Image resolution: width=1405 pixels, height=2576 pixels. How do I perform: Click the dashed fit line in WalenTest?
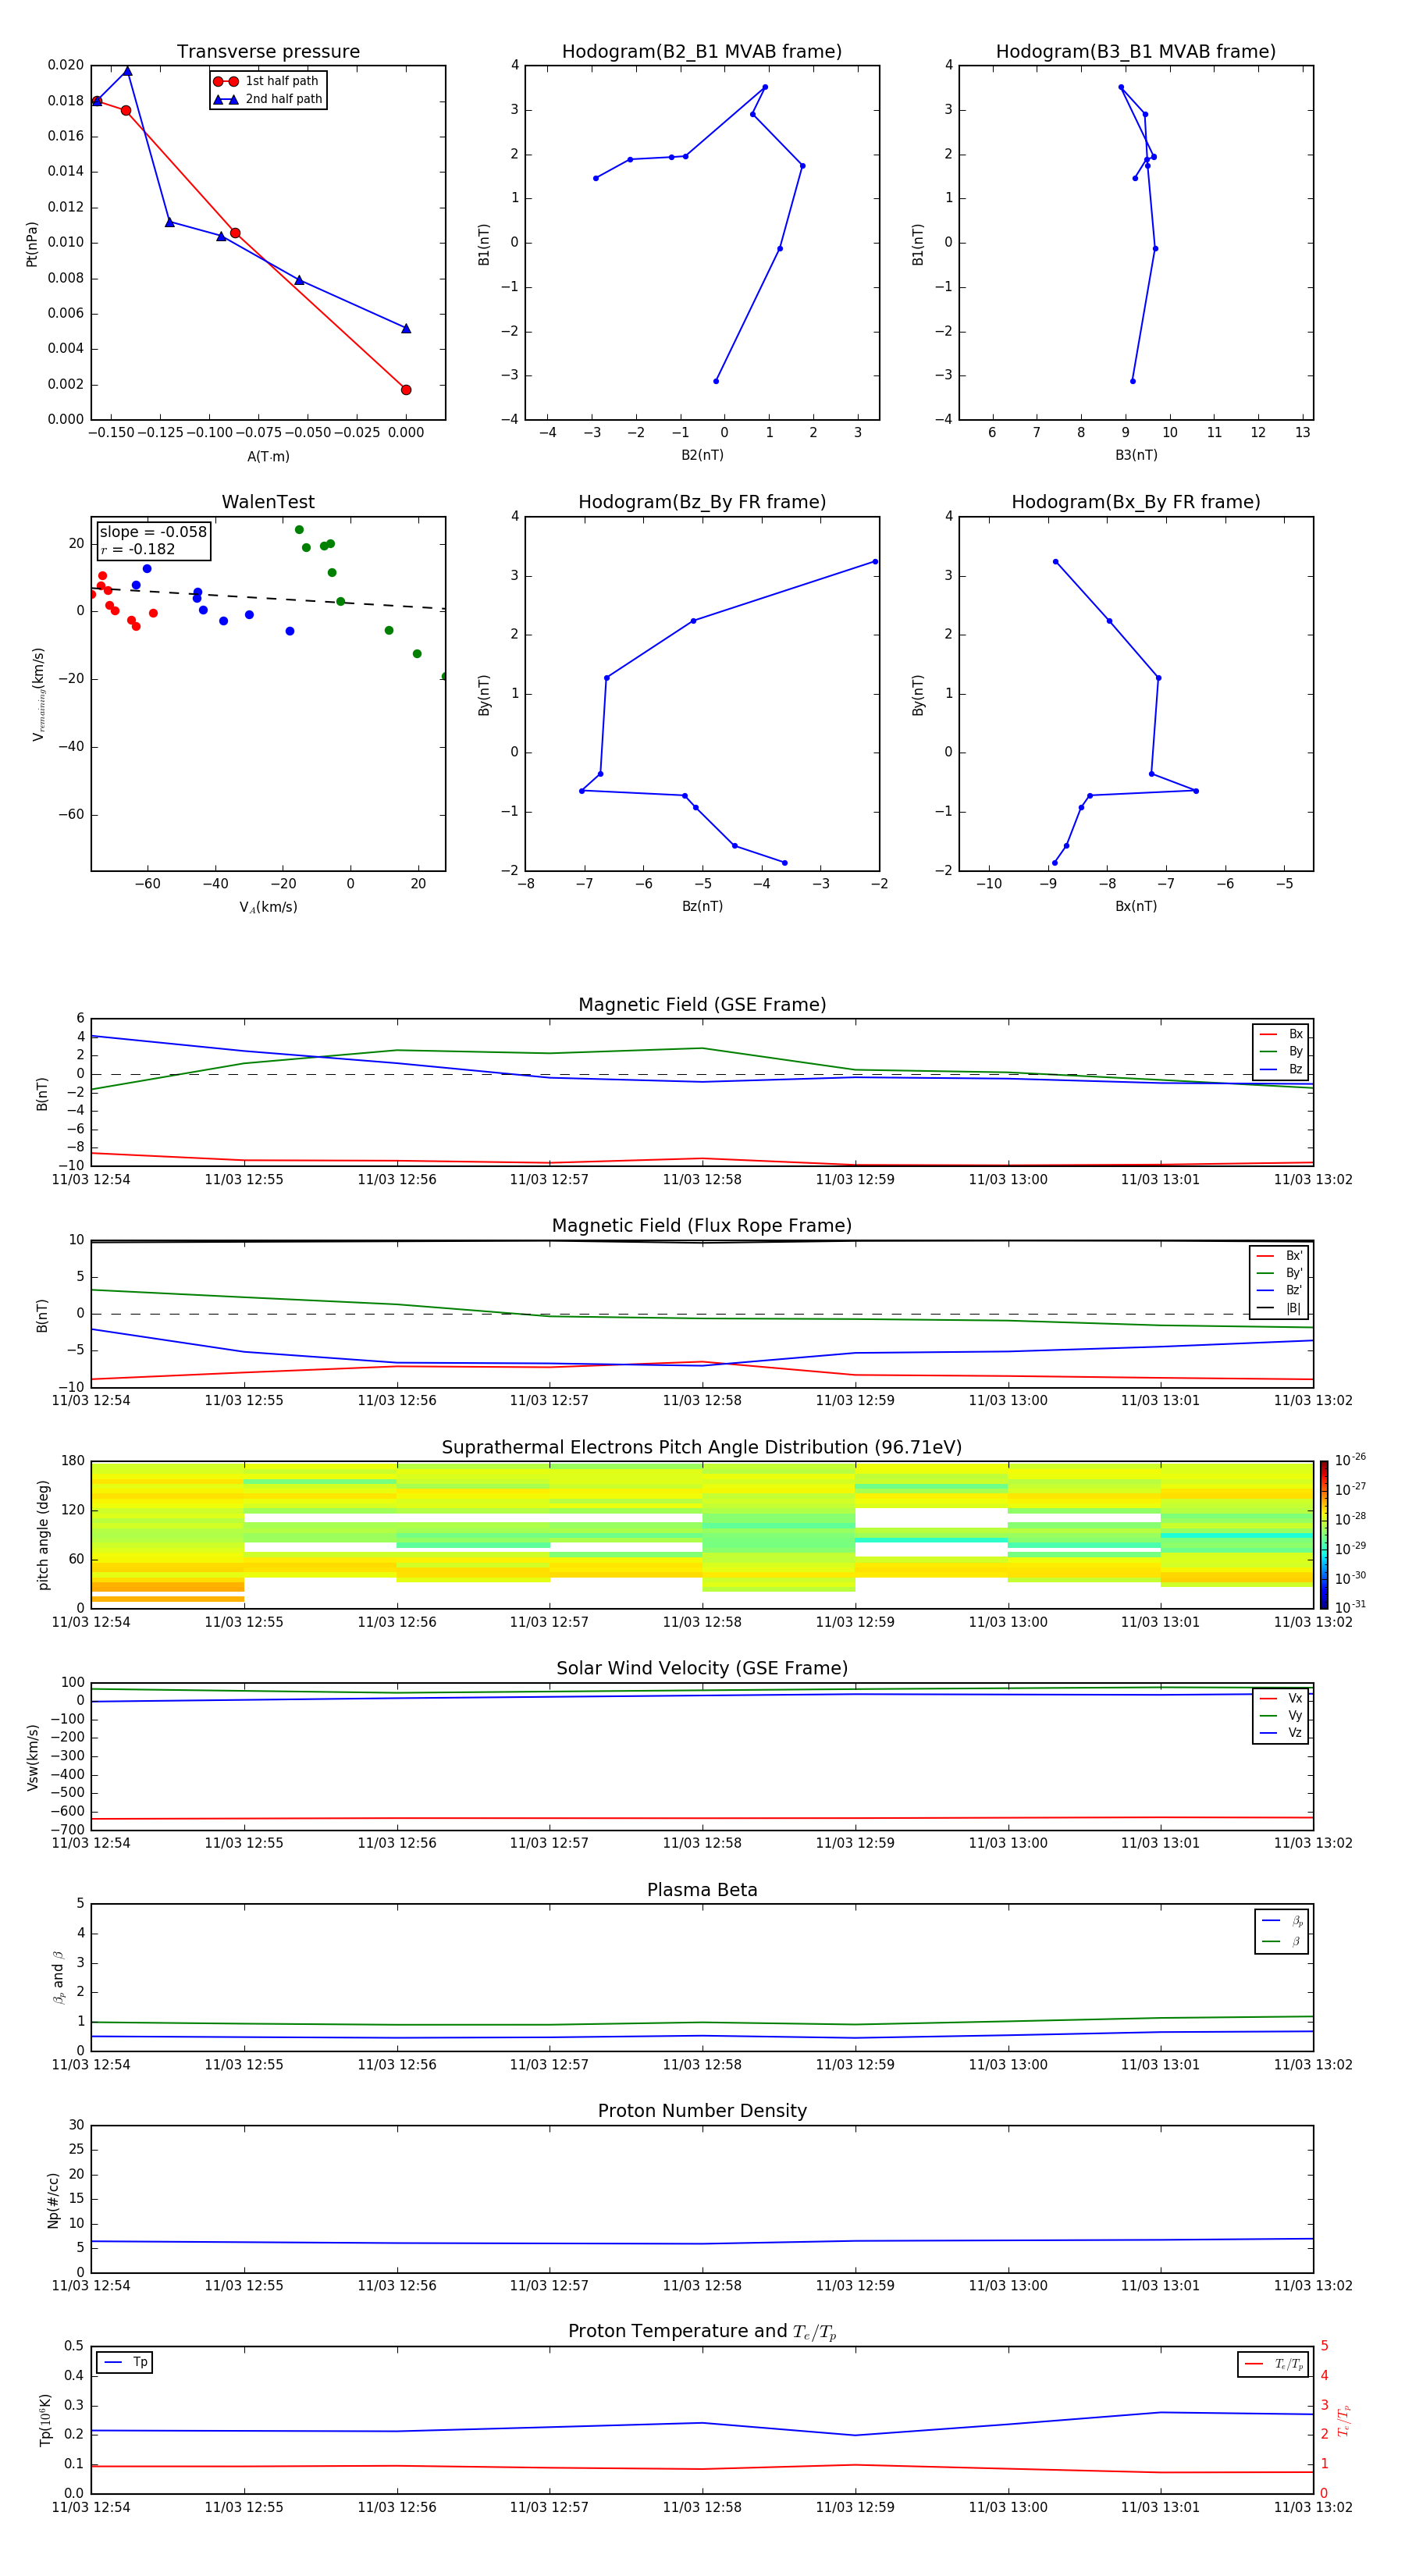point(268,598)
